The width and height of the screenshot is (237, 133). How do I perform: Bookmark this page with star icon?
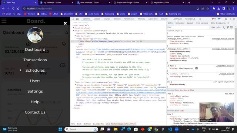click(208, 8)
